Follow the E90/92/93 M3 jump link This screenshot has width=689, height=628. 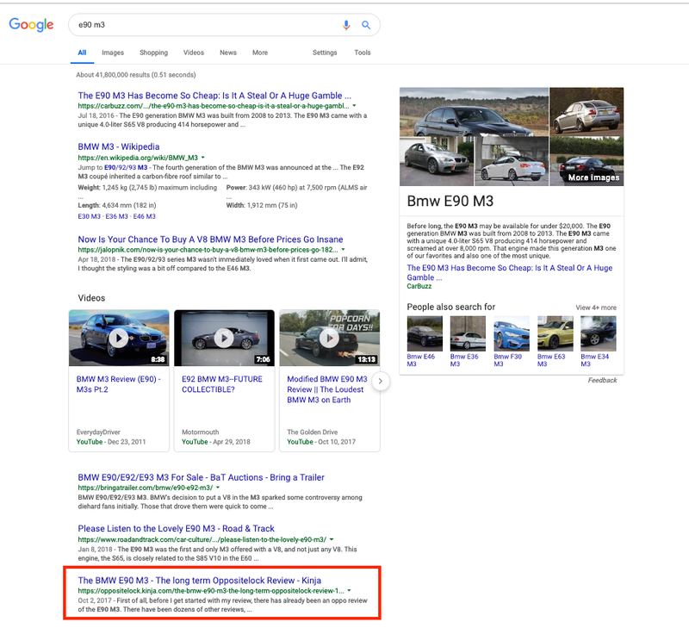point(126,167)
